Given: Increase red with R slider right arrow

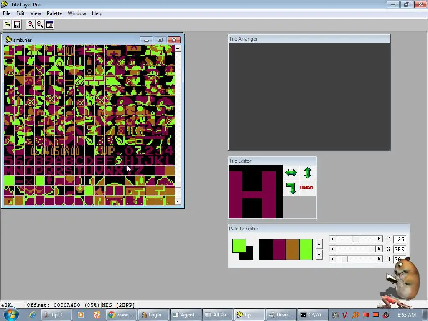Looking at the screenshot, I should click(x=379, y=239).
